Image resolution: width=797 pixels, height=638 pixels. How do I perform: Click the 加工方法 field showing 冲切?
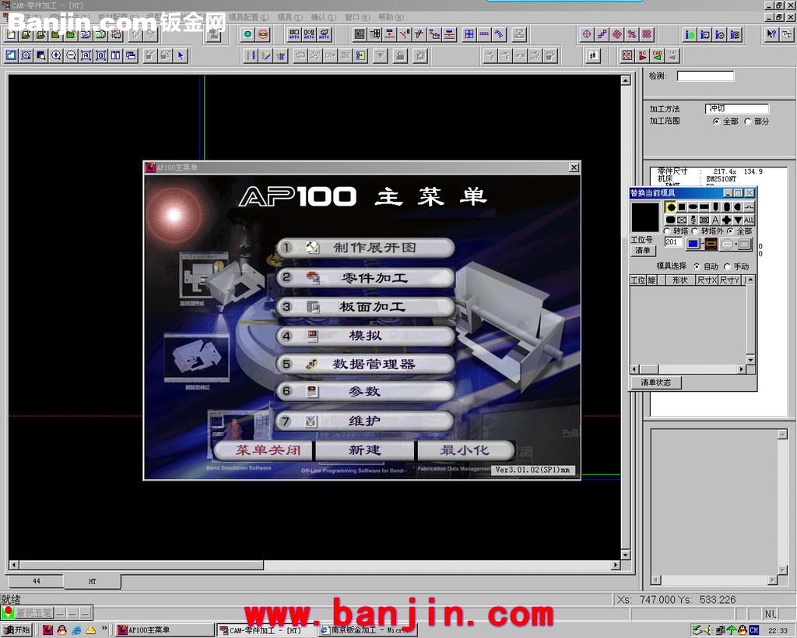737,108
